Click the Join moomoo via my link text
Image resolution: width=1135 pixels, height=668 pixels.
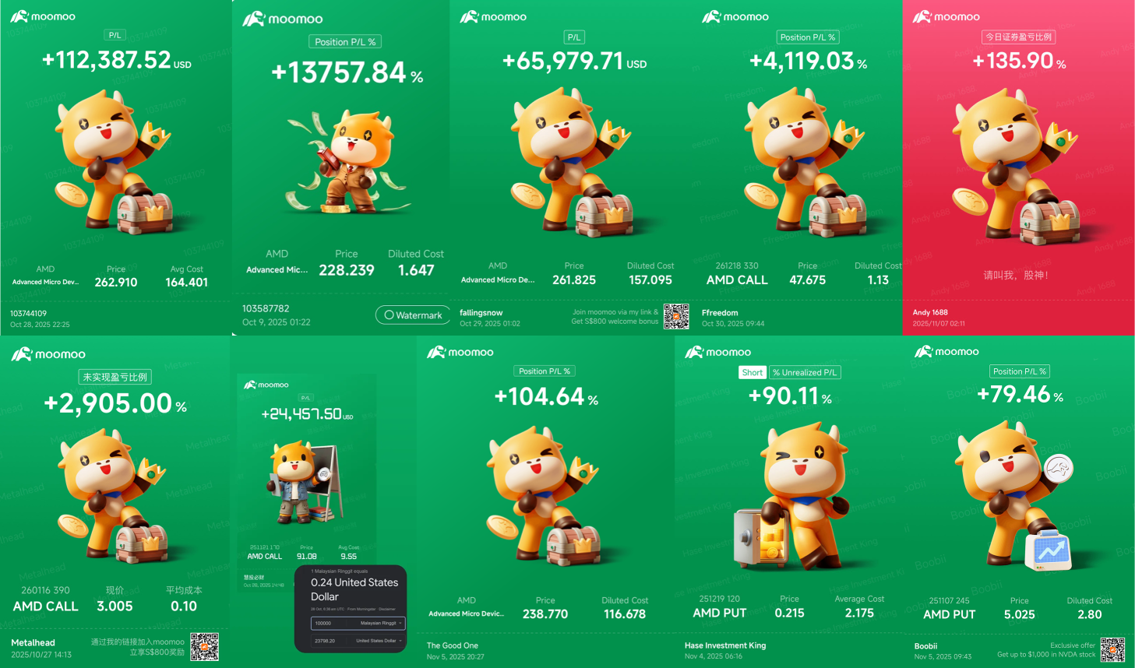pyautogui.click(x=615, y=311)
